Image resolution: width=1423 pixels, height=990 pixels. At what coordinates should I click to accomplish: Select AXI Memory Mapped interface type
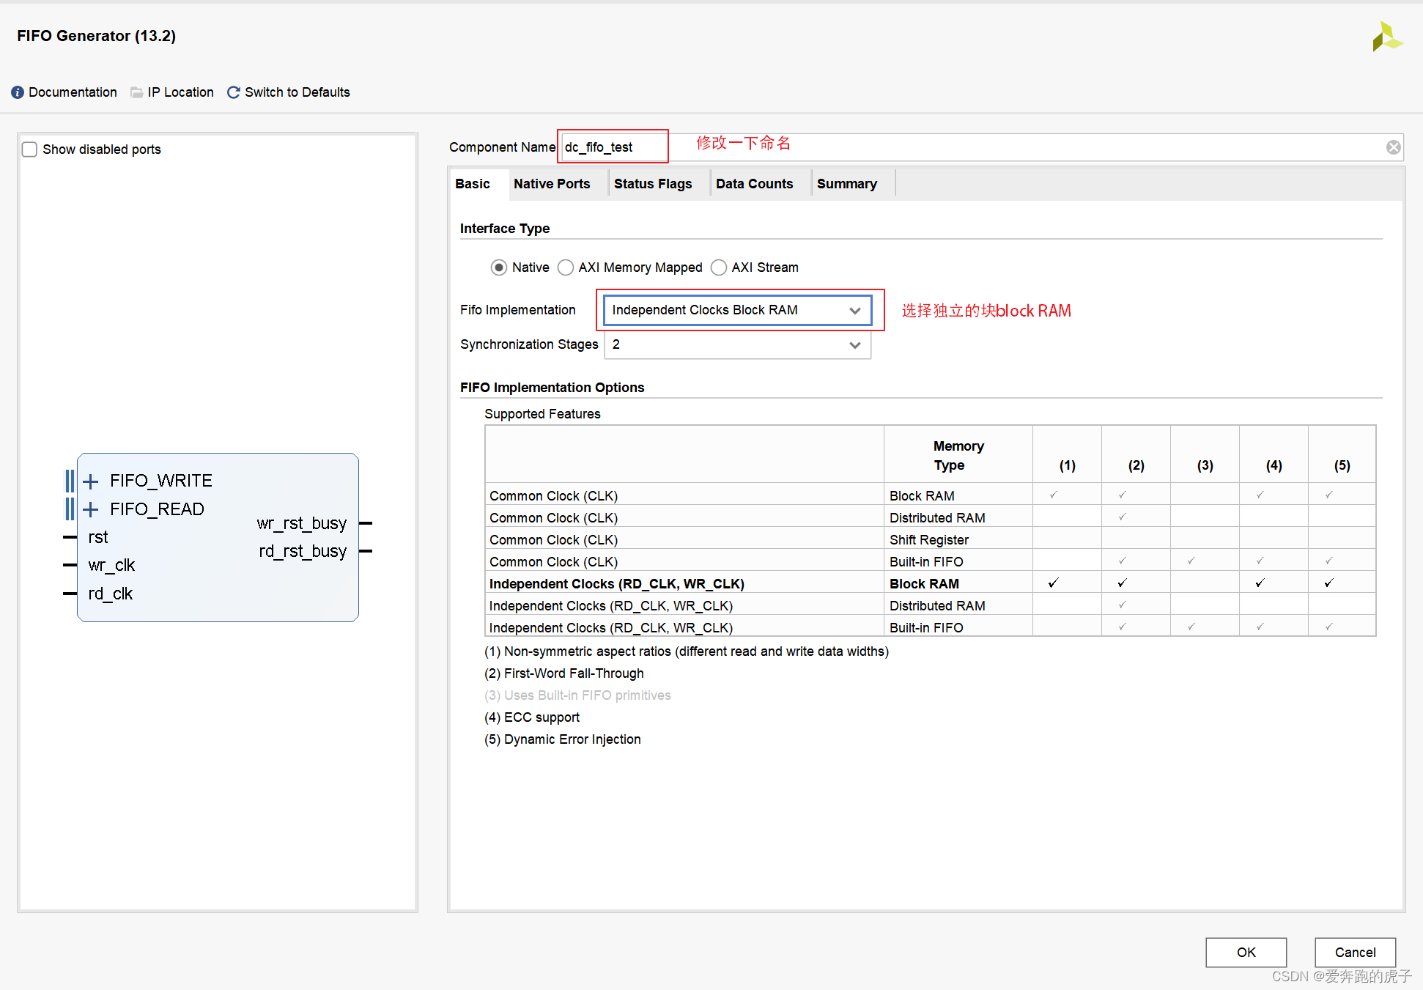pyautogui.click(x=566, y=267)
